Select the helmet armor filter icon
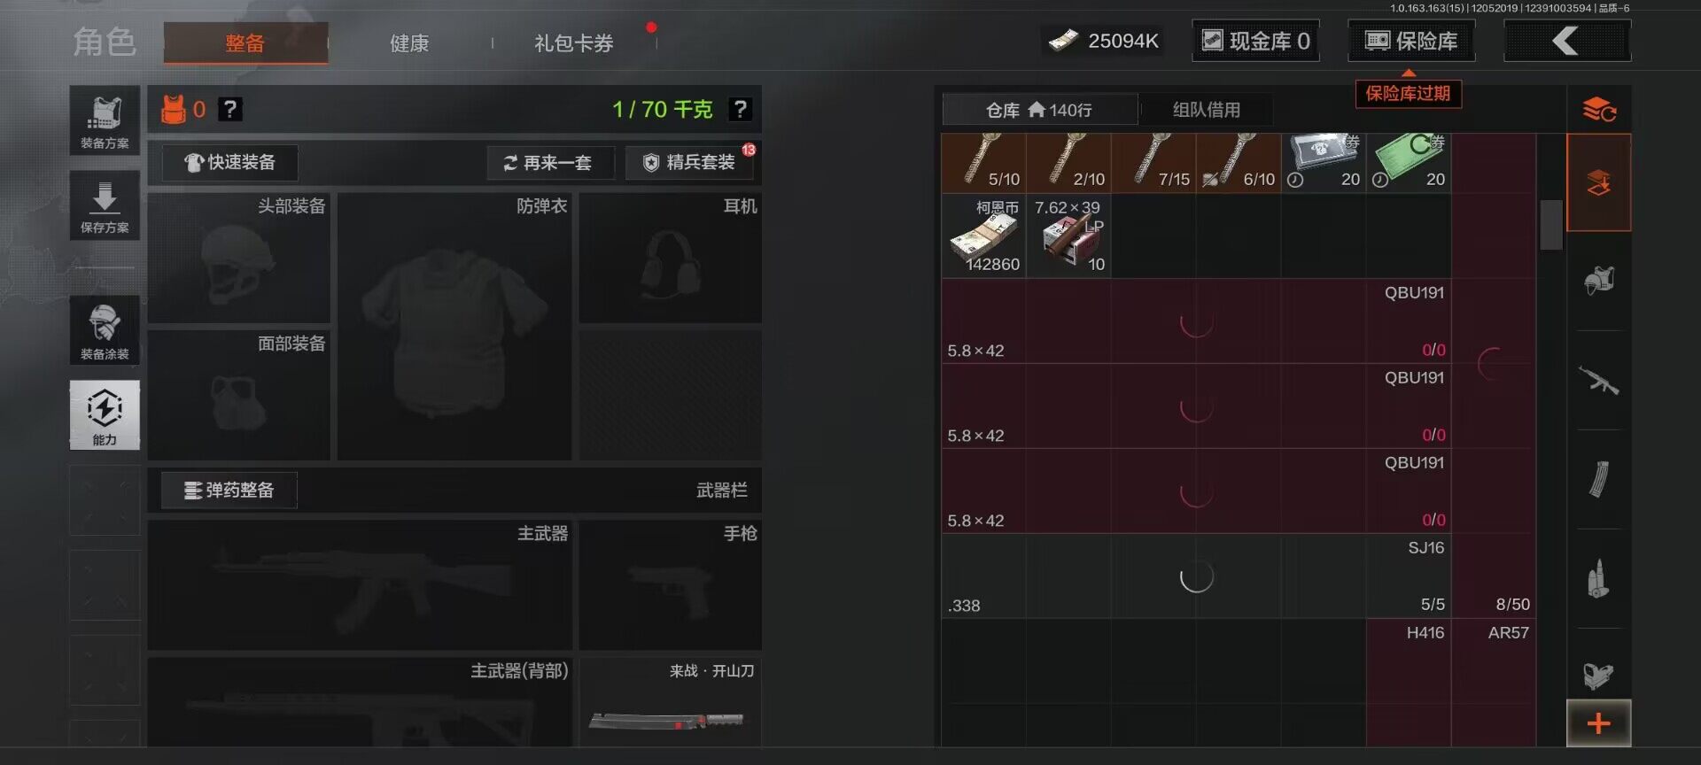1701x765 pixels. [1598, 282]
